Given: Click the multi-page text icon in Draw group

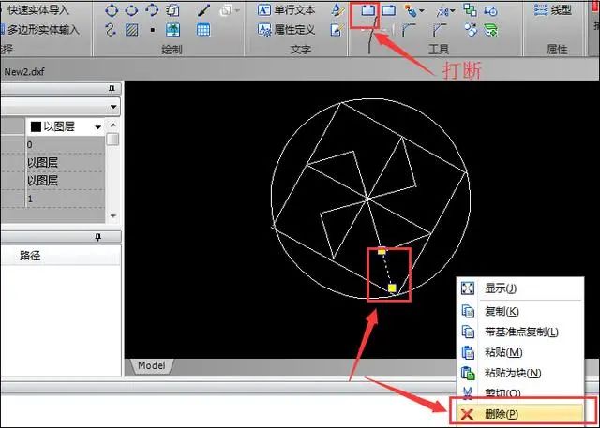Looking at the screenshot, I should pos(172,10).
